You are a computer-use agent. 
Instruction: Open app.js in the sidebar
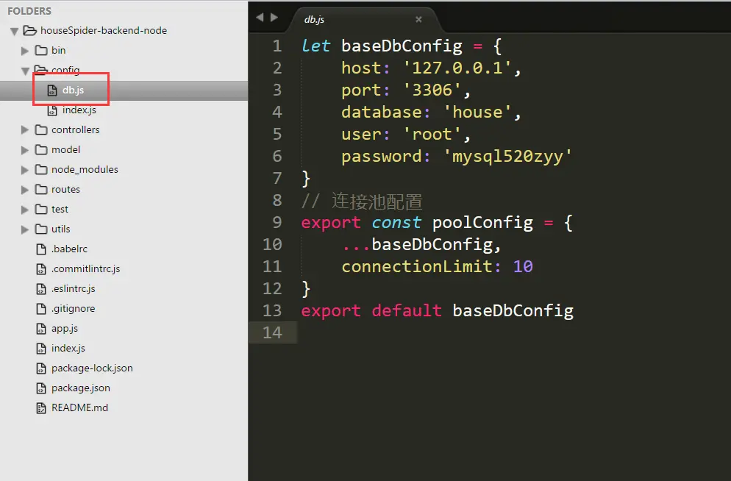pyautogui.click(x=64, y=329)
